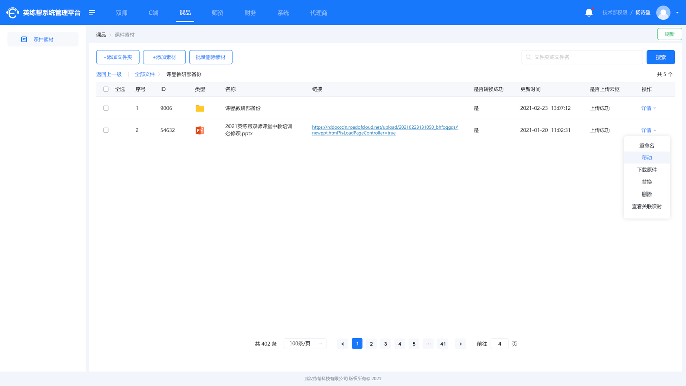The width and height of the screenshot is (686, 386).
Task: Click the 英练帮 logo icon
Action: coord(13,13)
